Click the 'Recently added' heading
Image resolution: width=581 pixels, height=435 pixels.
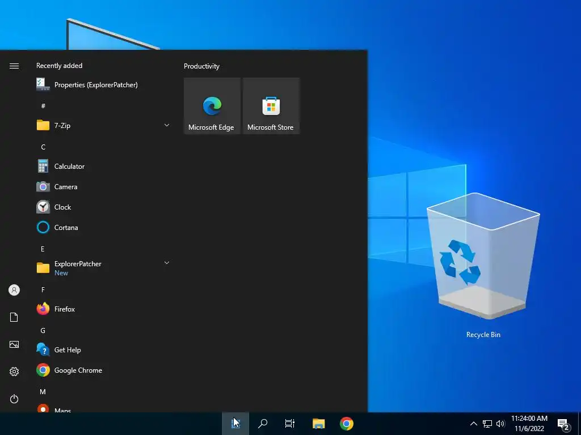59,66
